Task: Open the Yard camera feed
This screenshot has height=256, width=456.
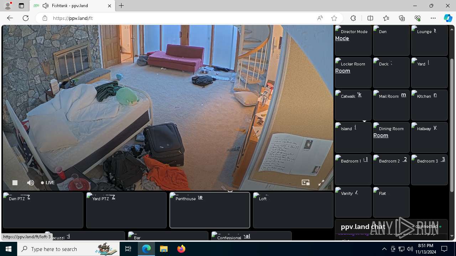Action: pos(429,73)
